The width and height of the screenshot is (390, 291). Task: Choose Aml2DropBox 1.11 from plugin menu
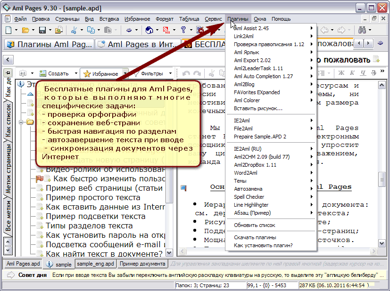click(x=271, y=165)
